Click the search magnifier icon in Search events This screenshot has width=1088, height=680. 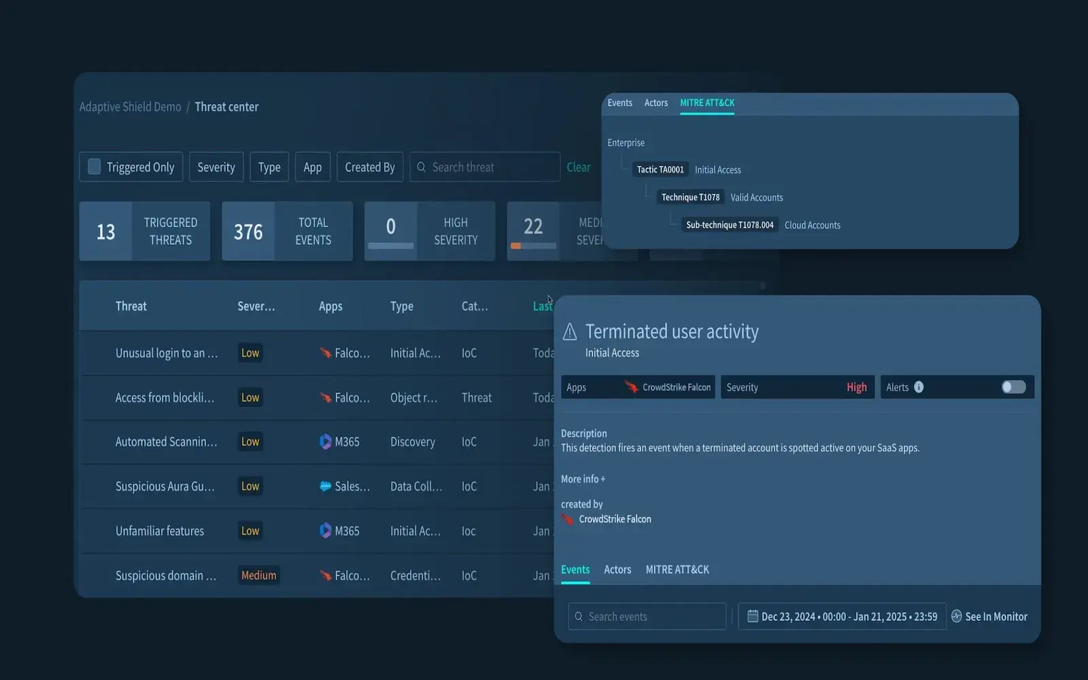579,617
